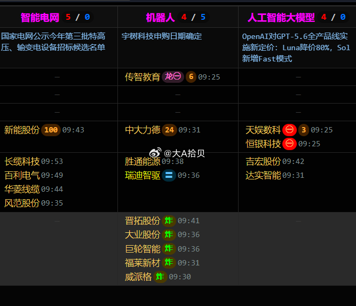Open stock 华菱线缆
The width and height of the screenshot is (356, 306).
point(22,189)
